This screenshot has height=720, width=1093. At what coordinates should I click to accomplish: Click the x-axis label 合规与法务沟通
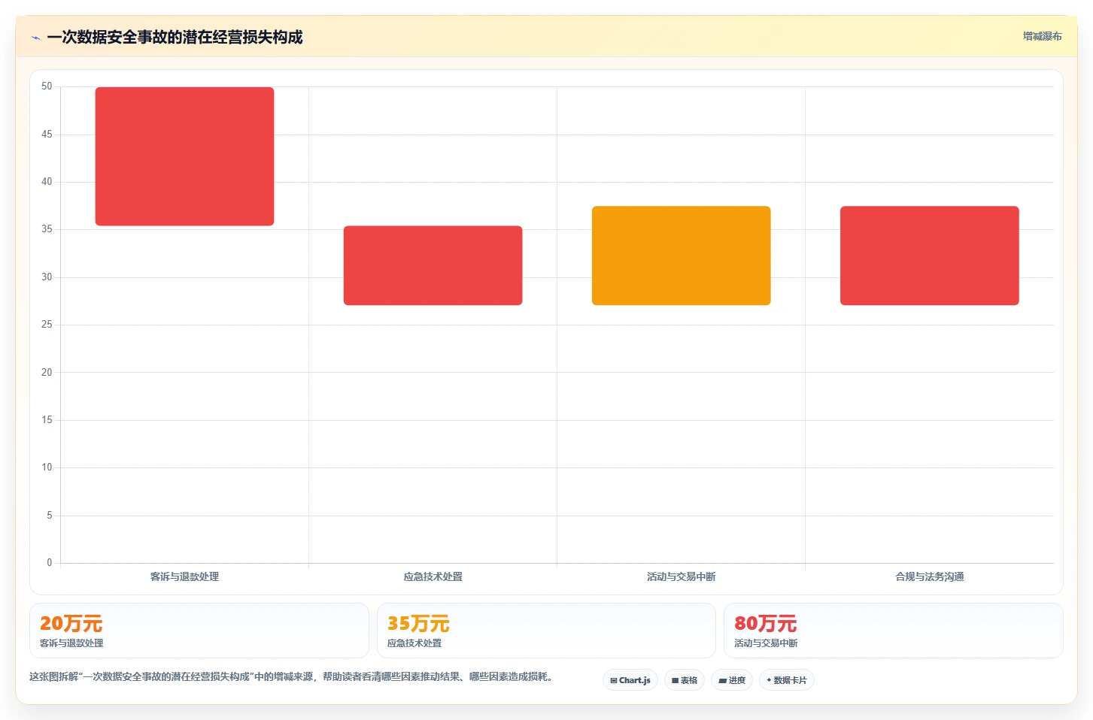click(x=929, y=576)
